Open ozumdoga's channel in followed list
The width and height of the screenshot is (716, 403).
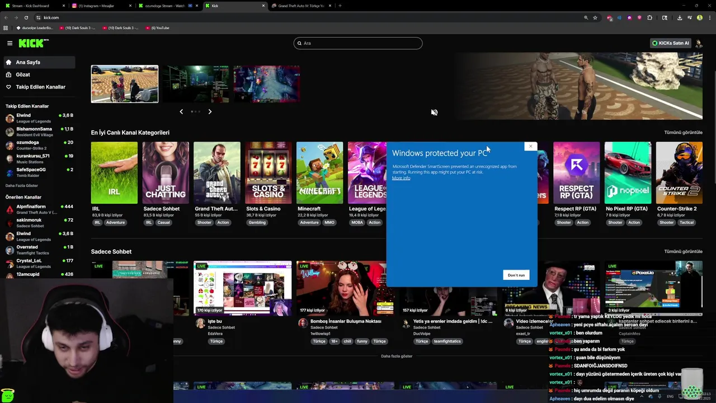(x=39, y=145)
